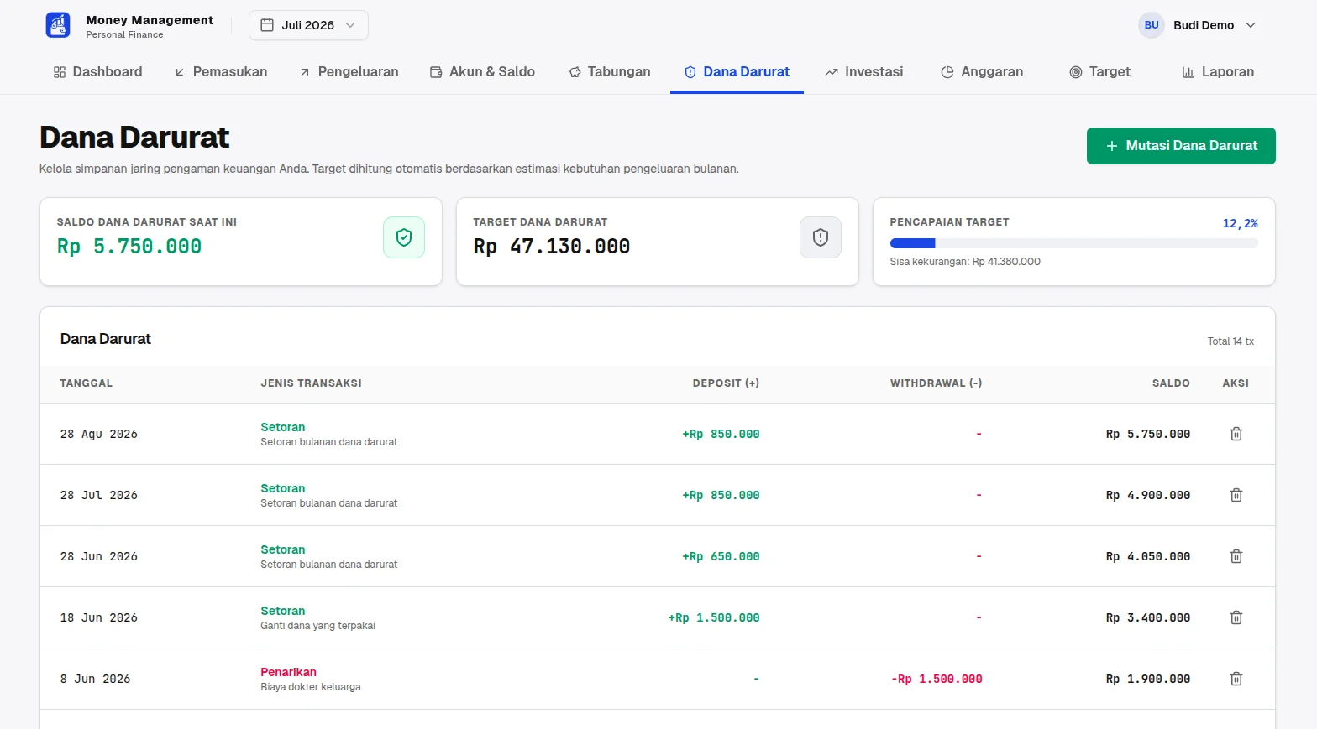Click the 12,2% achievement percentage
The width and height of the screenshot is (1317, 729).
click(1240, 223)
